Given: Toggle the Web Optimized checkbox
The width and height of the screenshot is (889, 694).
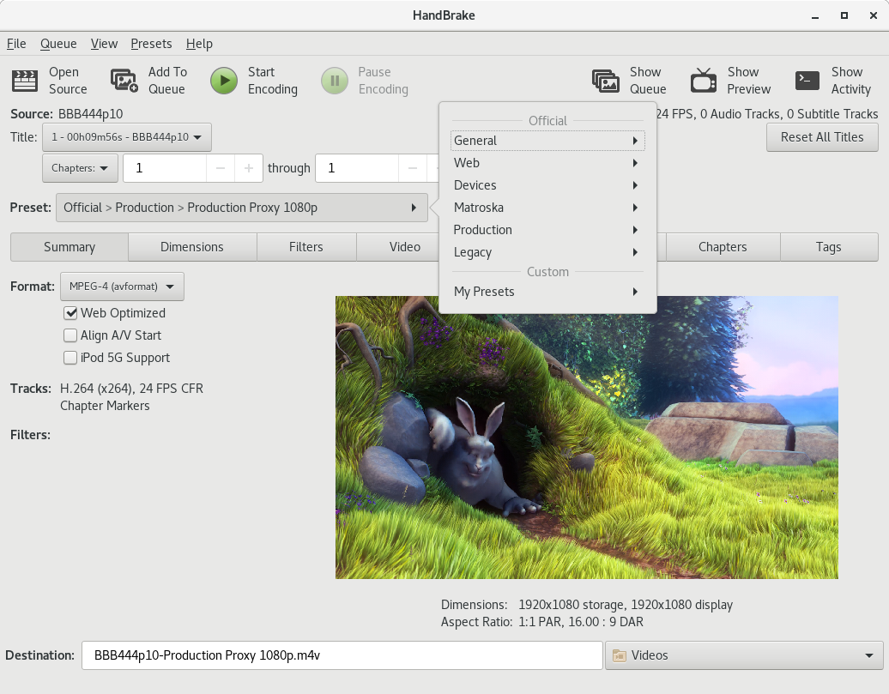Looking at the screenshot, I should point(70,313).
